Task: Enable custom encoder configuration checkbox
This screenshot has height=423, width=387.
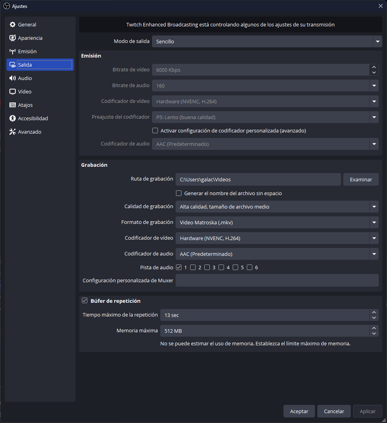Action: click(x=155, y=130)
